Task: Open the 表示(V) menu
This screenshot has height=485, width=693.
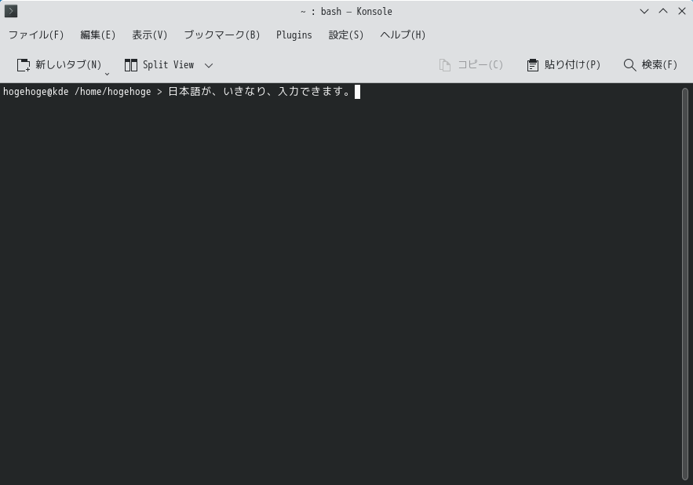Action: [x=150, y=35]
